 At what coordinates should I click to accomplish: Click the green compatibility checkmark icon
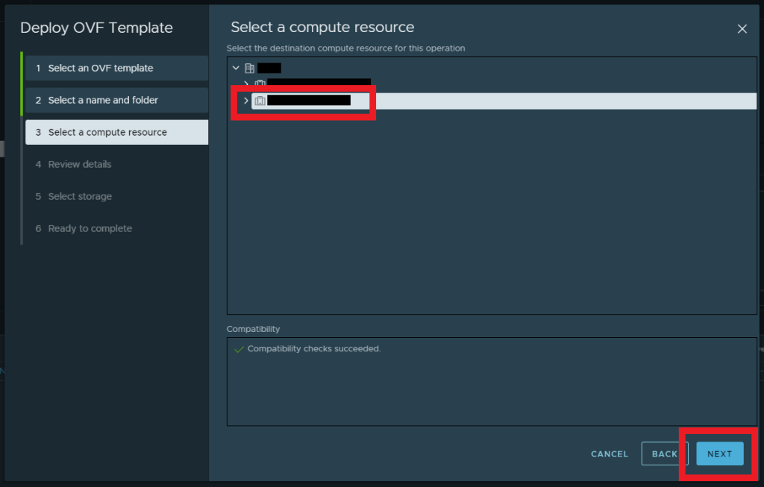(x=239, y=349)
